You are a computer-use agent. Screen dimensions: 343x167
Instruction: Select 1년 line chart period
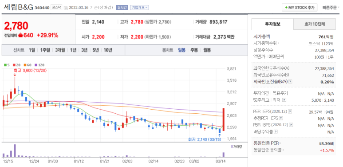click(x=73, y=50)
